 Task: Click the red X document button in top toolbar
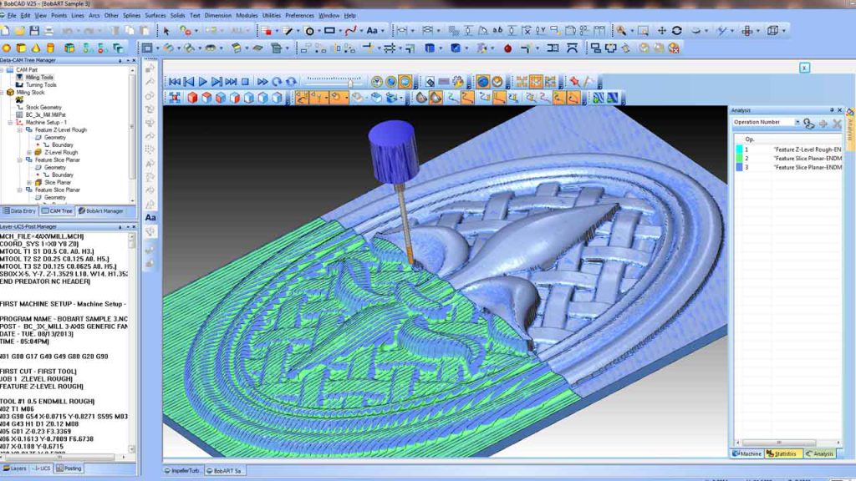click(267, 31)
